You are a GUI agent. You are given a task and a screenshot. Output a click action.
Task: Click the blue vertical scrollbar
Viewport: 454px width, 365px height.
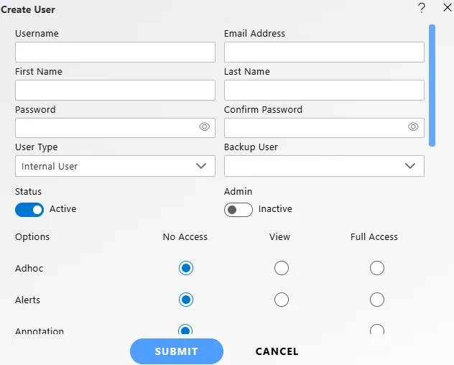pyautogui.click(x=432, y=85)
